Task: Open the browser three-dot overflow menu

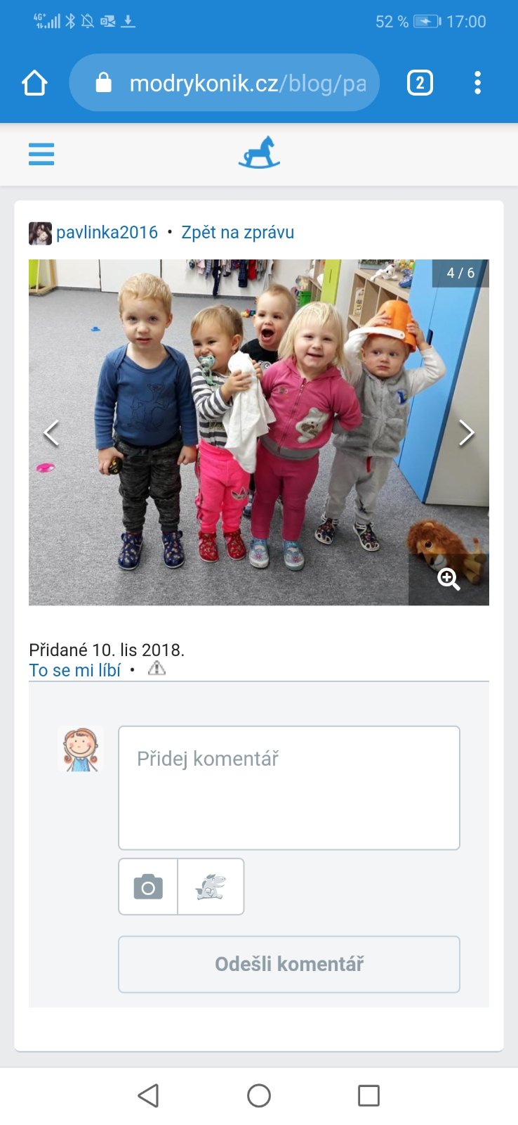Action: [x=477, y=83]
